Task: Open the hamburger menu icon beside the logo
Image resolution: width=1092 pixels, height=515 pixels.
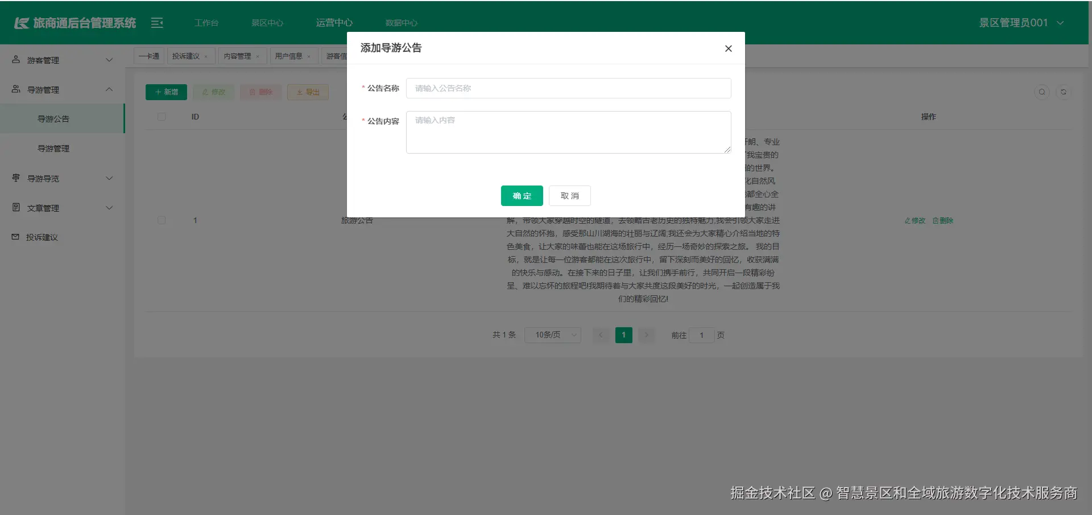Action: (156, 23)
